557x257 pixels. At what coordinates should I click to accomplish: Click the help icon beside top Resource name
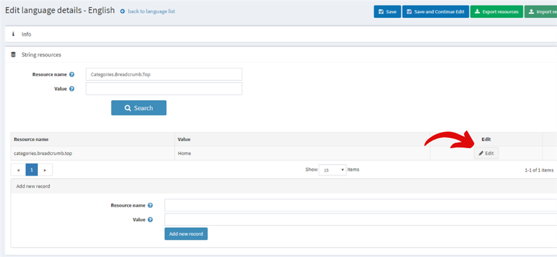72,74
